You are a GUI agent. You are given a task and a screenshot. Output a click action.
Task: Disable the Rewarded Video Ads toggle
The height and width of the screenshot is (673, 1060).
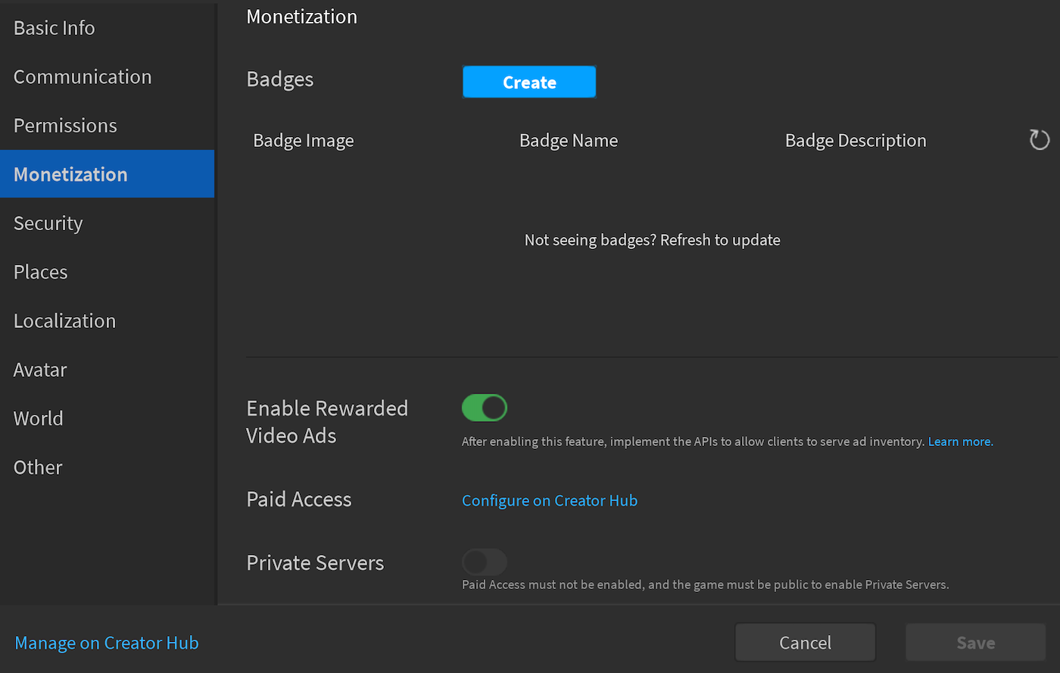[x=485, y=408]
